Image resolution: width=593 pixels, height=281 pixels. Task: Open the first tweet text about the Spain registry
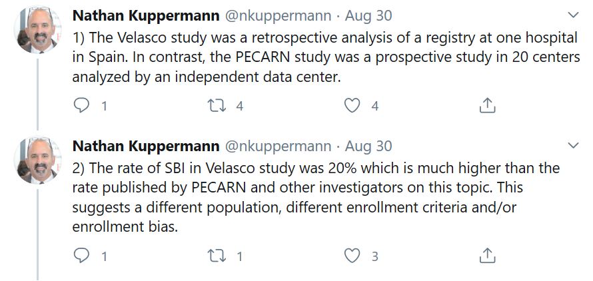pos(326,57)
